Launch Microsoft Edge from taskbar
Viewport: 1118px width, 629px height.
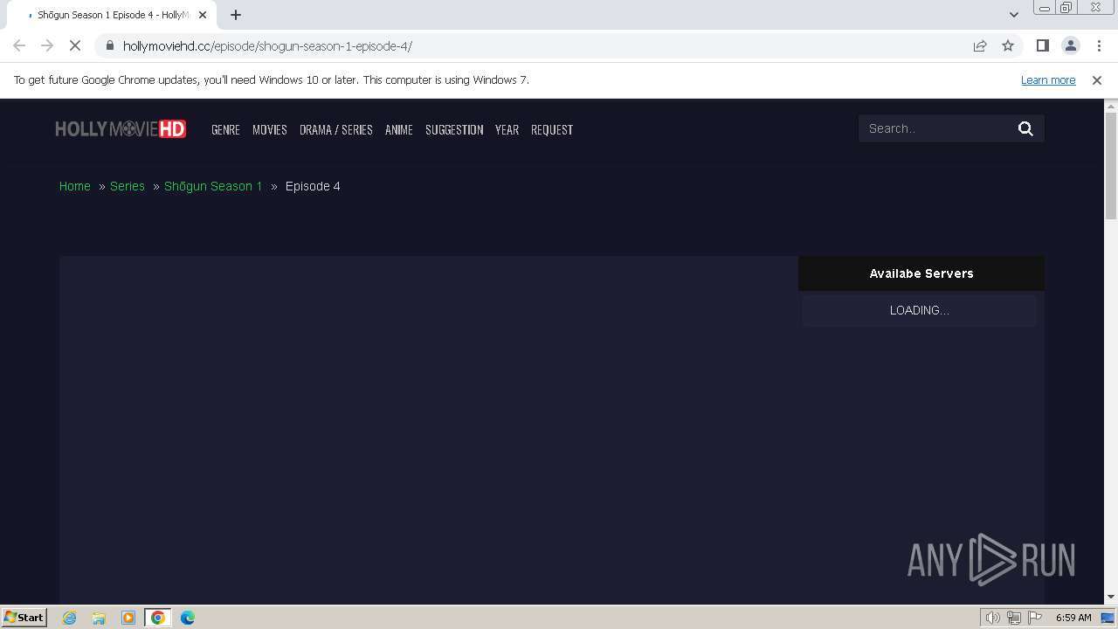click(x=188, y=618)
